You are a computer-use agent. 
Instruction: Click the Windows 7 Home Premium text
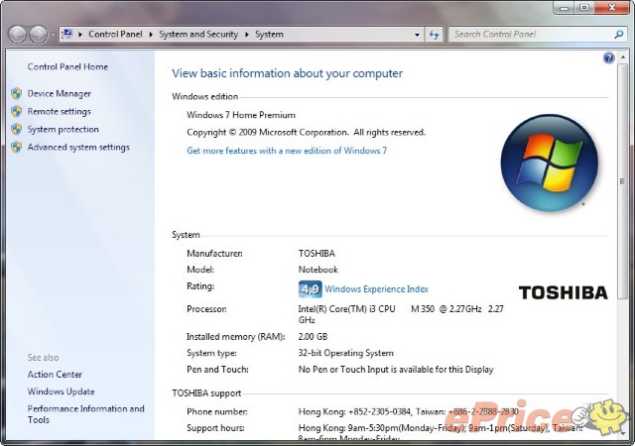241,115
